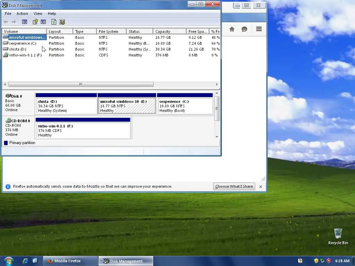
Task: Click the Back arrow in Disk Management toolbar
Action: 6,22
